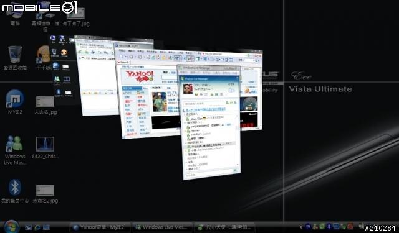Image resolution: width=399 pixels, height=233 pixels.
Task: Click the MyIE tray icon
Action: [308, 226]
